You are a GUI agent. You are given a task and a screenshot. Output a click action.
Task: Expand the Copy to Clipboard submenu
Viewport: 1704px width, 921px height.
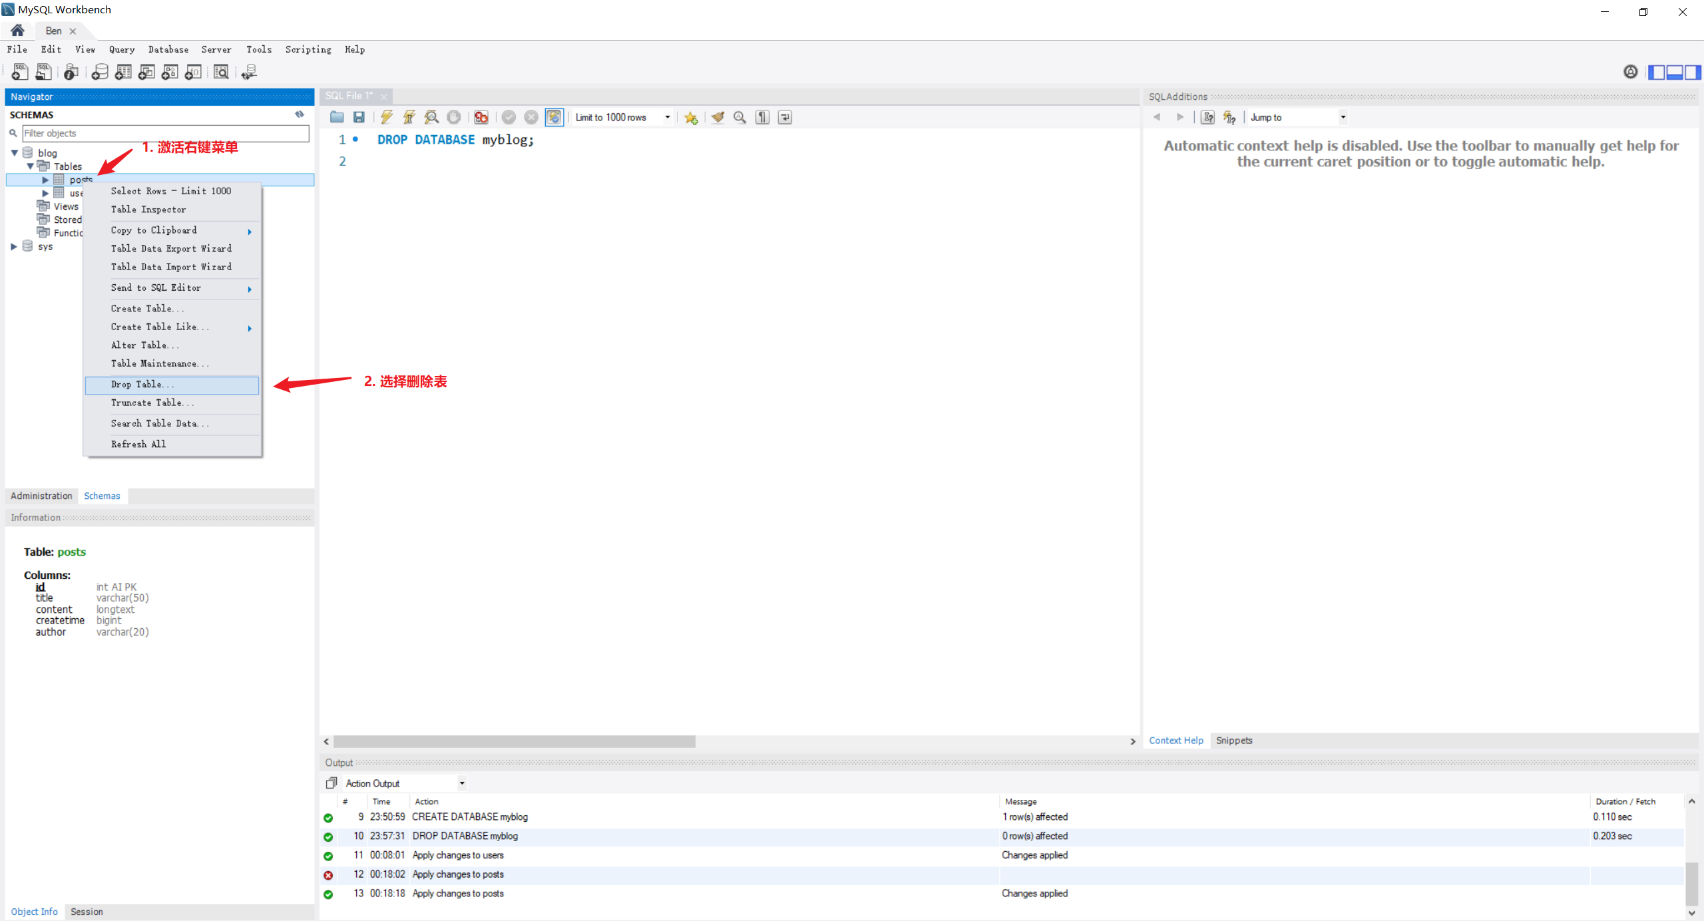click(172, 230)
